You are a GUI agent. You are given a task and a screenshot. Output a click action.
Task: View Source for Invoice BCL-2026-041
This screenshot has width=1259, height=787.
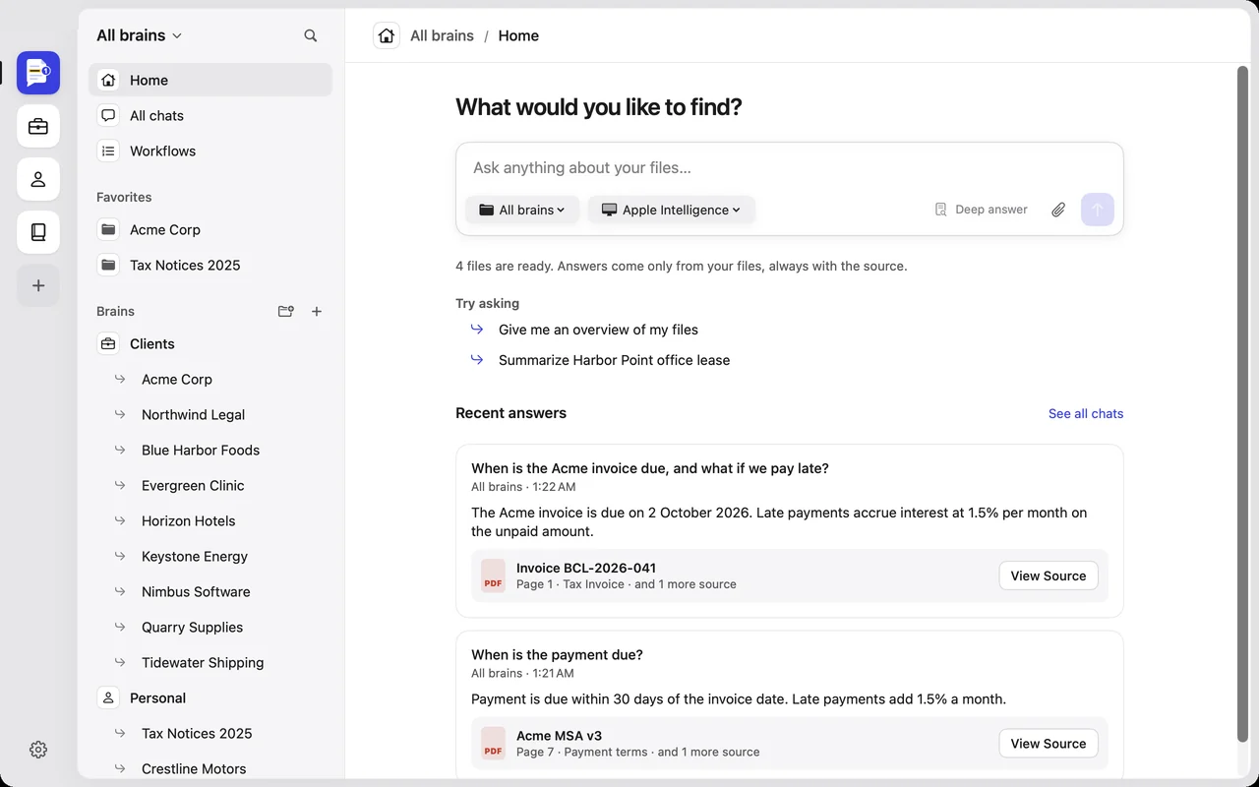1049,576
